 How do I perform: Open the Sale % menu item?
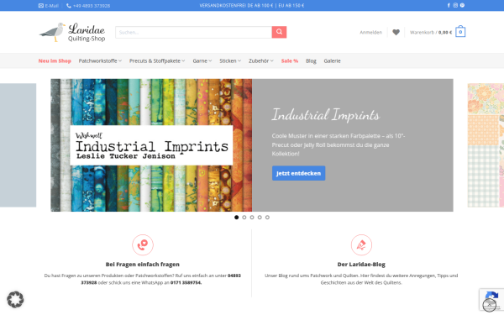290,60
